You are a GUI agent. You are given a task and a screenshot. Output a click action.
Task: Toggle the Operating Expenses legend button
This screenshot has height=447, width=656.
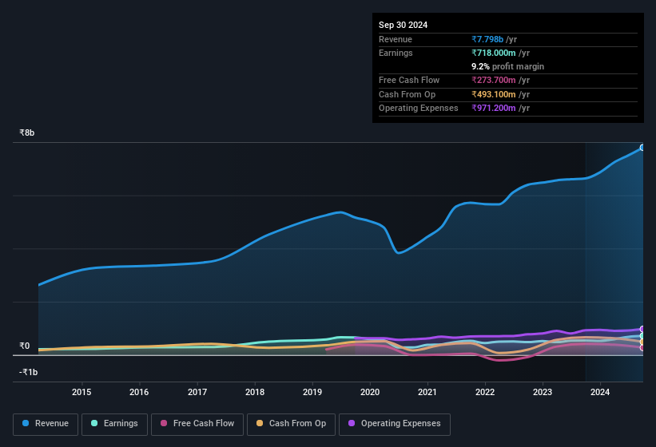[x=395, y=424]
